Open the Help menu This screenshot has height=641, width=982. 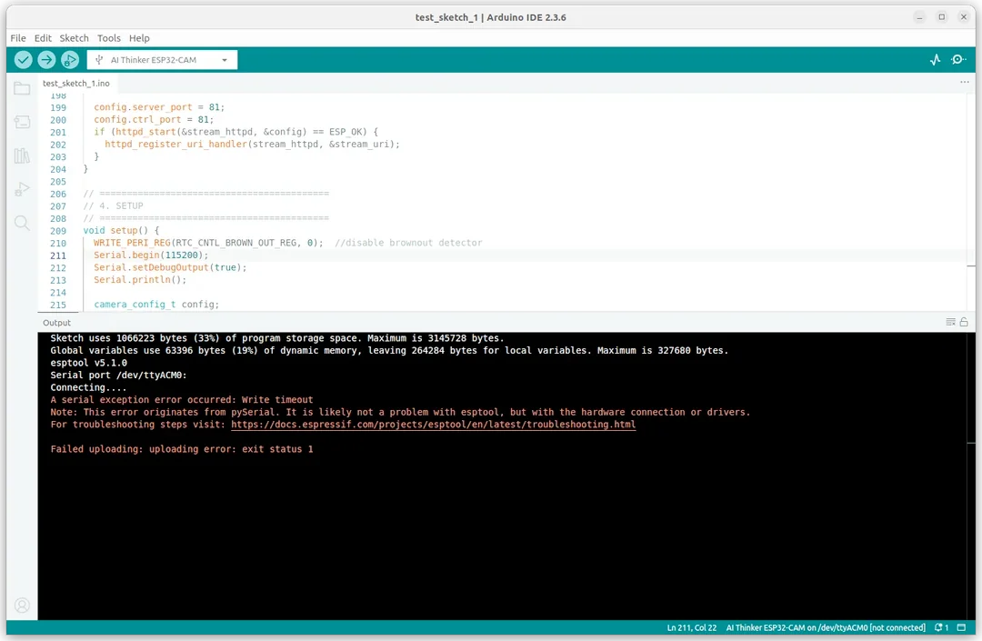coord(139,38)
